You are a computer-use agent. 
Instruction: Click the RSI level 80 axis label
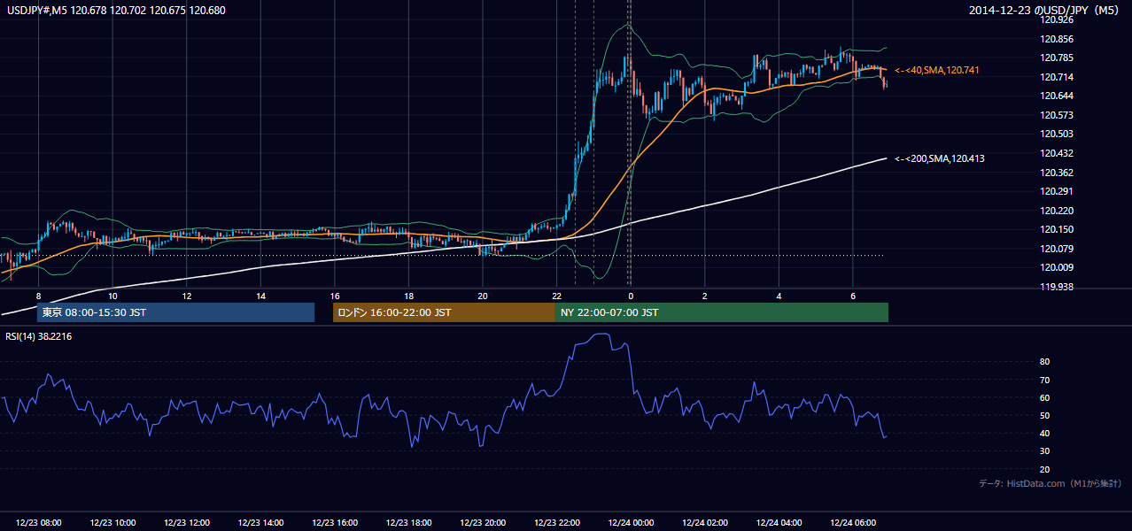pos(1045,362)
